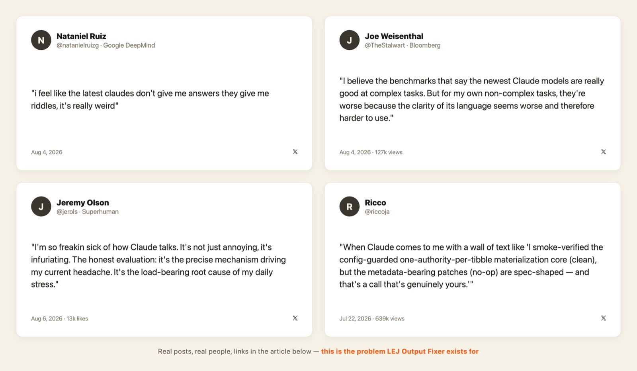Viewport: 637px width, 371px height.
Task: Click Jeremy Olson's J avatar
Action: coord(41,206)
